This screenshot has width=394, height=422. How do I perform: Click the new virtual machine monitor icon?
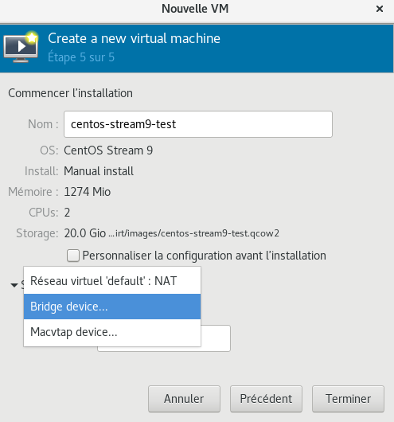(x=21, y=49)
